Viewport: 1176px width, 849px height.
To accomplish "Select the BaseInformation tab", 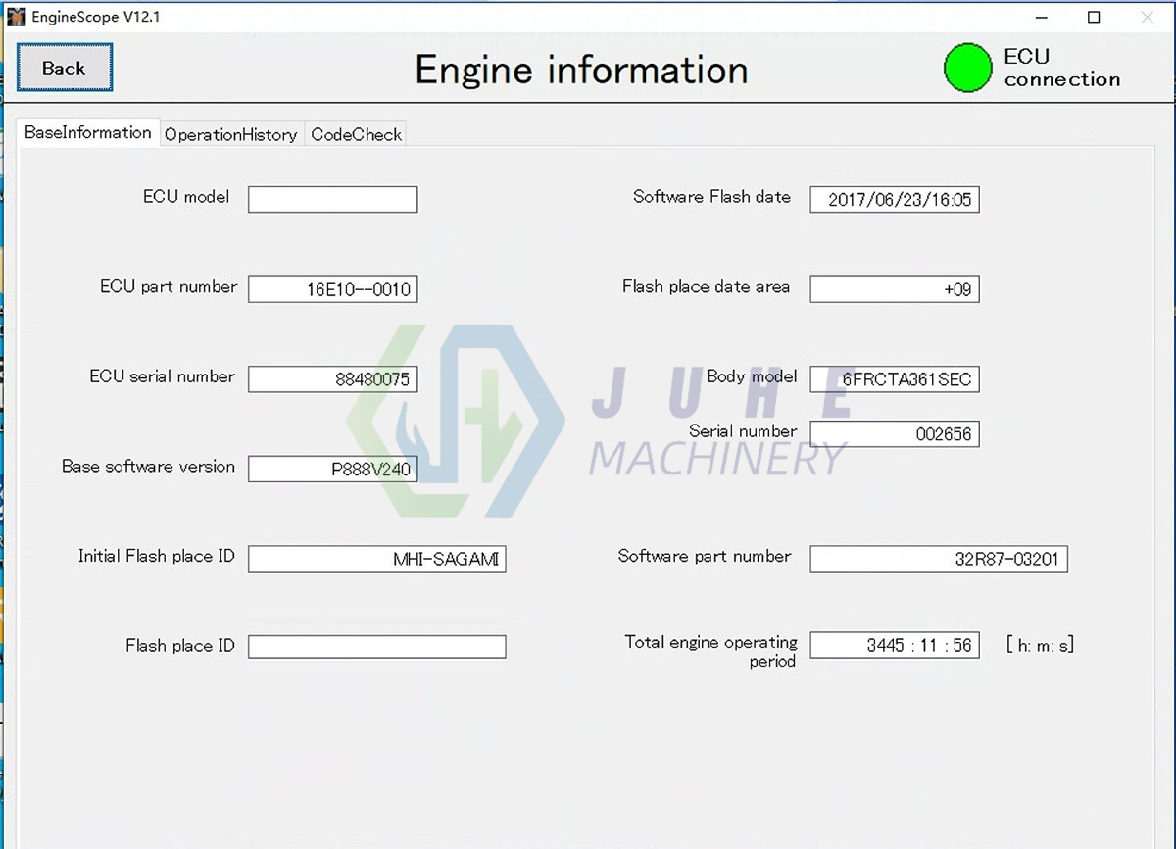I will pyautogui.click(x=87, y=132).
